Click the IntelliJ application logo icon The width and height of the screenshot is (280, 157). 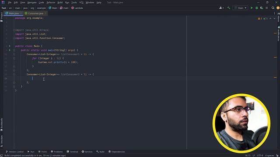coord(3,2)
